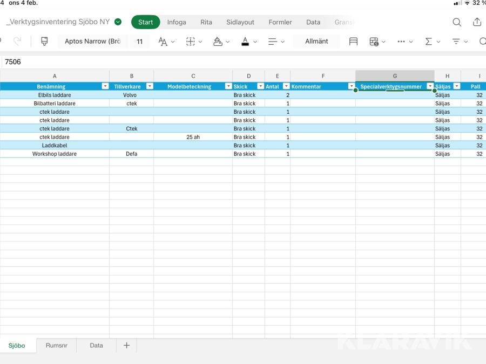Open the Allmänt number format selector

316,42
